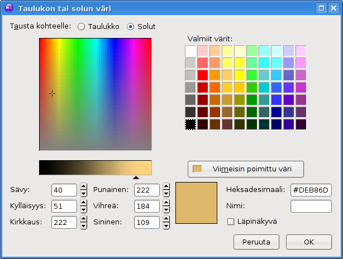The image size is (343, 259).
Task: Click the application icon in the title bar
Action: pos(9,8)
